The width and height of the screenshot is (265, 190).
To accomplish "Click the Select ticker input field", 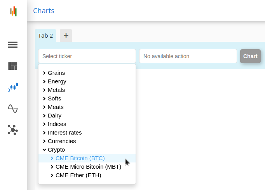I will [x=87, y=56].
